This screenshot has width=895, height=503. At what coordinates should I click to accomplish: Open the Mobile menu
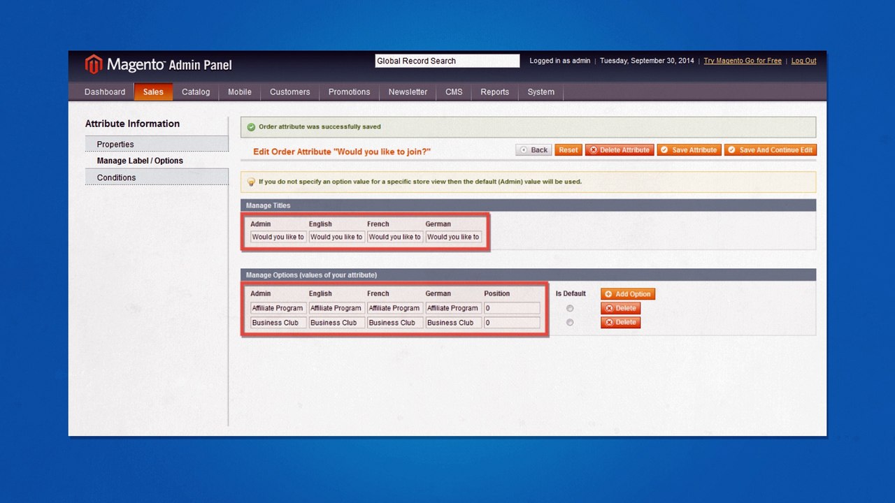click(240, 92)
